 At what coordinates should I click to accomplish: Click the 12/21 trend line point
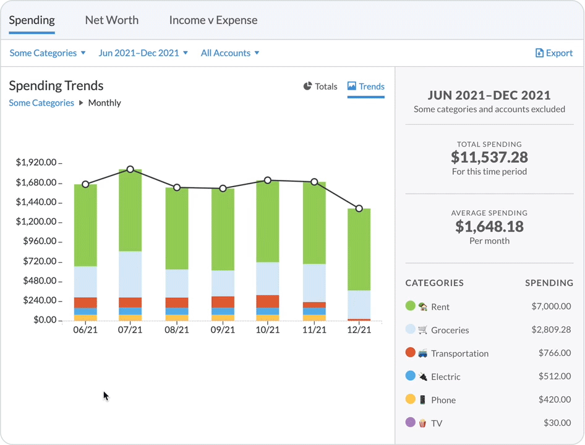pos(359,208)
